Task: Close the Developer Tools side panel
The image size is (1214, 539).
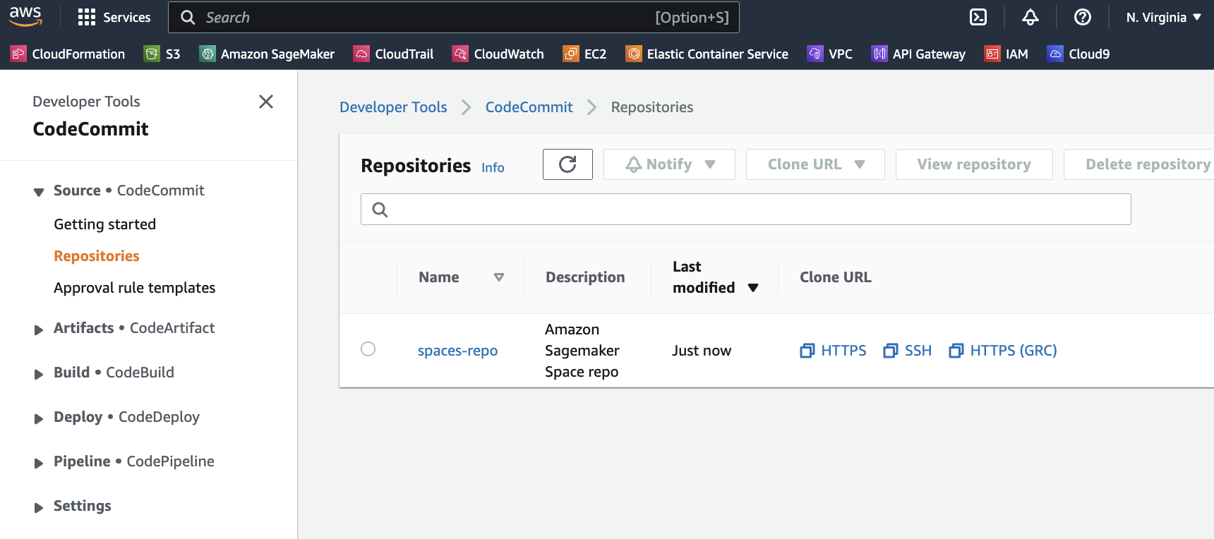Action: 266,102
